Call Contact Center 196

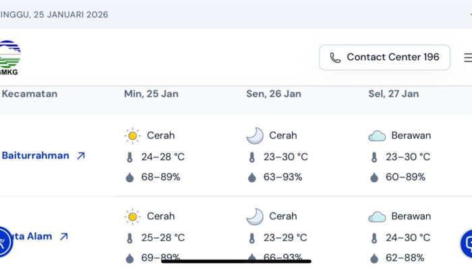point(384,58)
